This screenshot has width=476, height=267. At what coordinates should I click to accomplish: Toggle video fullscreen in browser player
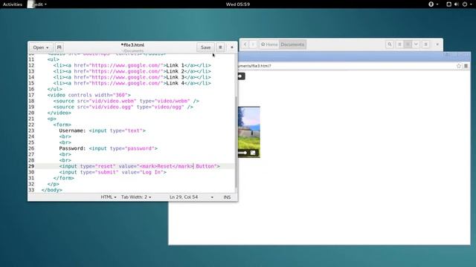pyautogui.click(x=253, y=153)
